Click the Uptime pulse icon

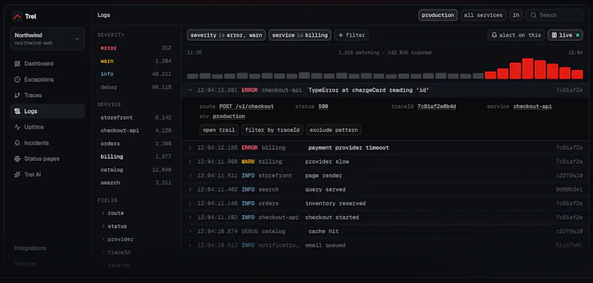pyautogui.click(x=17, y=127)
